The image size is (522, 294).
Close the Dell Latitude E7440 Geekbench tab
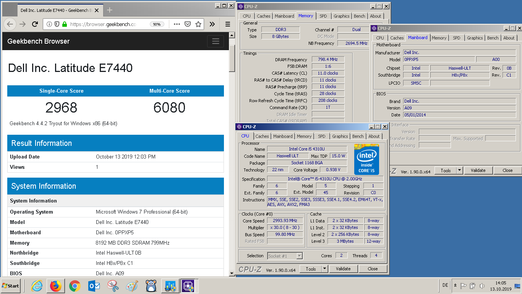tap(96, 10)
